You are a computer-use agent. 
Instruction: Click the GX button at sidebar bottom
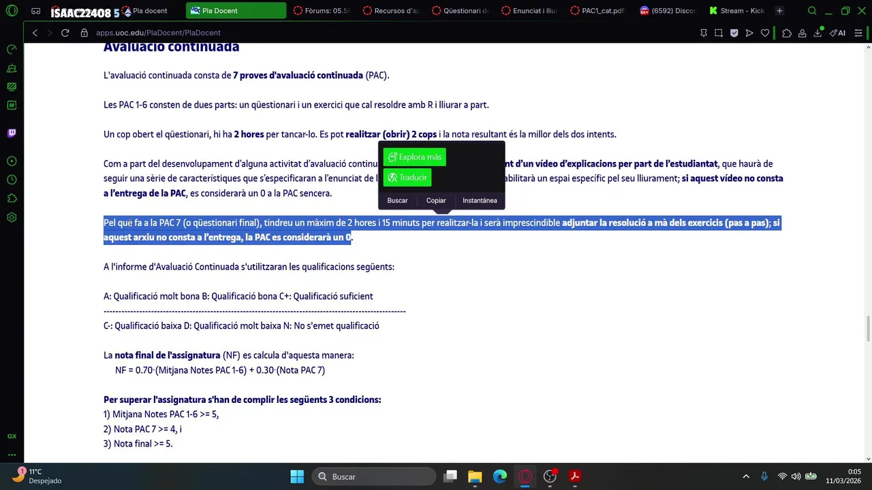coord(12,436)
